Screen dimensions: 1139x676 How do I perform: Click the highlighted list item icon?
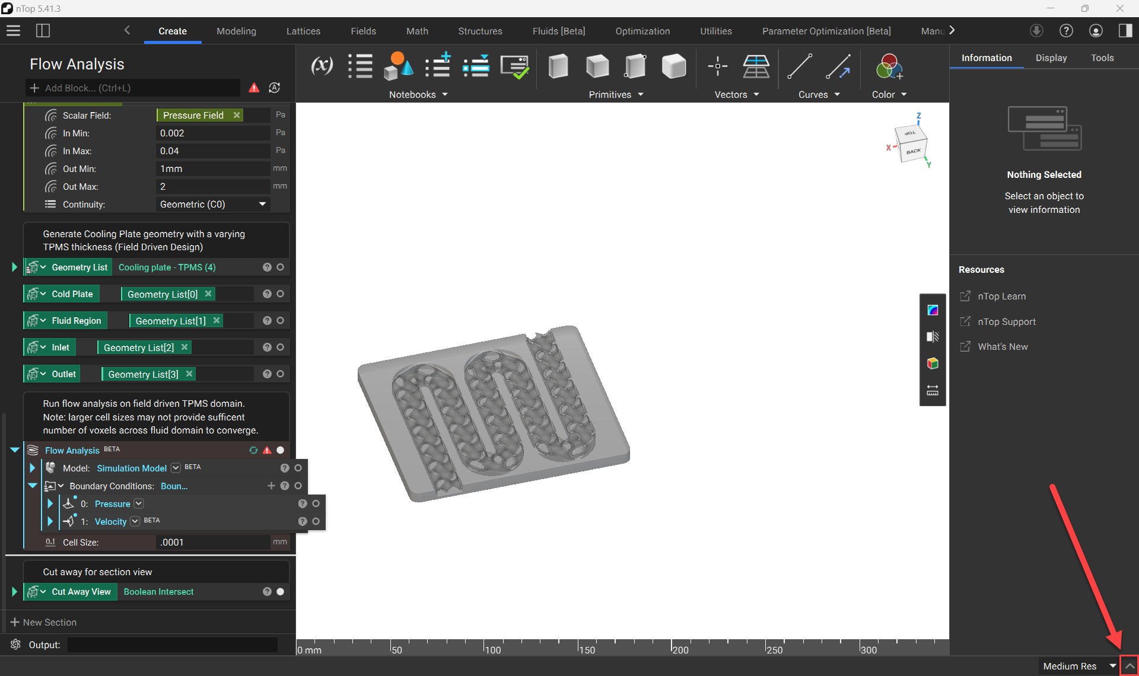tap(476, 66)
